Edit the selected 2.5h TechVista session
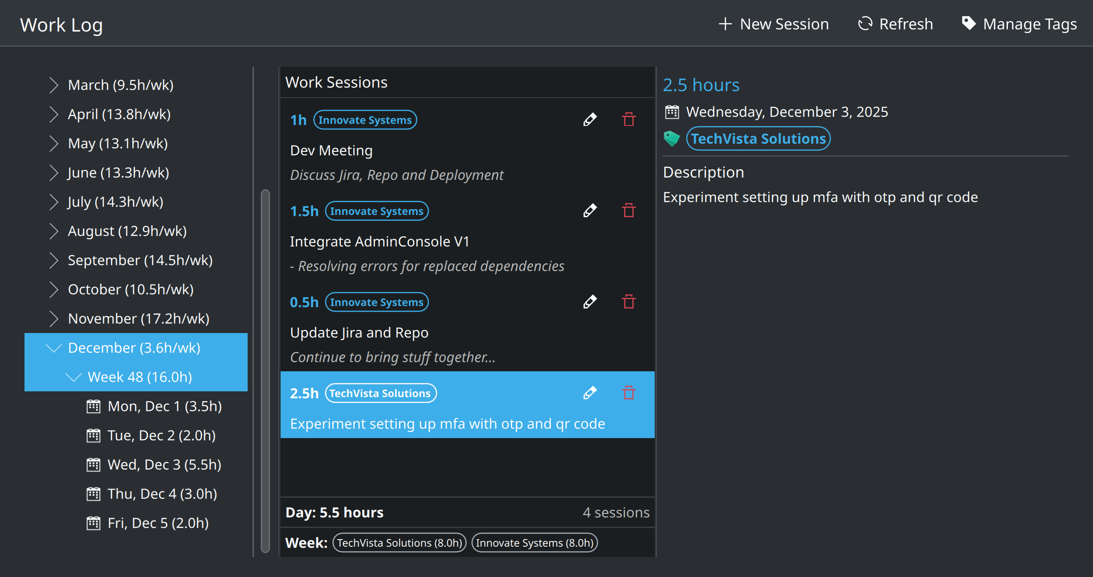Image resolution: width=1093 pixels, height=577 pixels. coord(590,392)
